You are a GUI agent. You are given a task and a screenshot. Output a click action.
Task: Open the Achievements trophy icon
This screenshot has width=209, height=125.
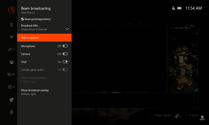pyautogui.click(x=11, y=25)
